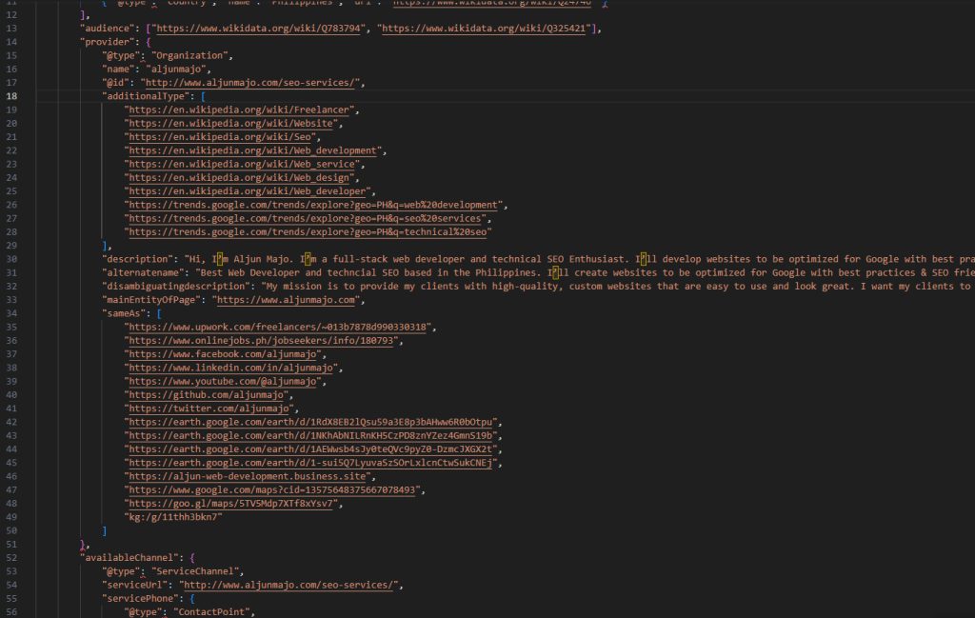Open Google Earth link starting 1RdX8EB2
The image size is (975, 618).
pyautogui.click(x=311, y=422)
